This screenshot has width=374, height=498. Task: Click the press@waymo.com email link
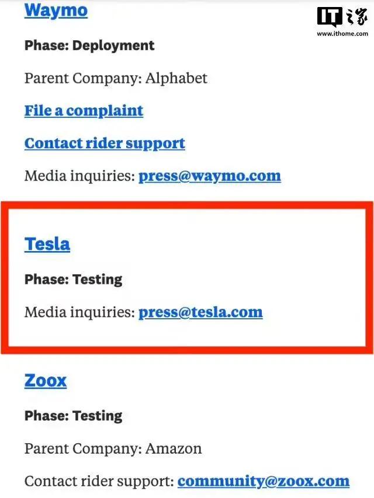209,176
